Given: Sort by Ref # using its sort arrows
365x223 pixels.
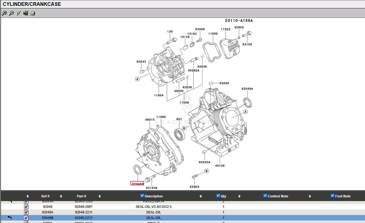Looking at the screenshot, I should (61, 196).
